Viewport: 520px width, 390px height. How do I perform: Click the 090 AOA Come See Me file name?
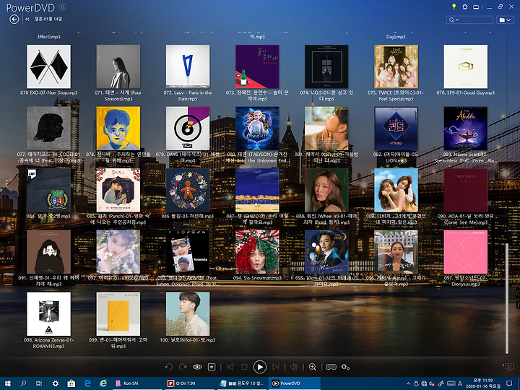466,219
